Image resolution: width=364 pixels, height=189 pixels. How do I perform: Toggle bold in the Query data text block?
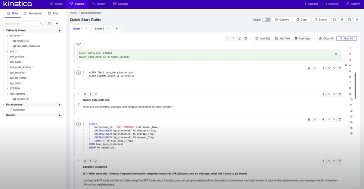point(85,94)
